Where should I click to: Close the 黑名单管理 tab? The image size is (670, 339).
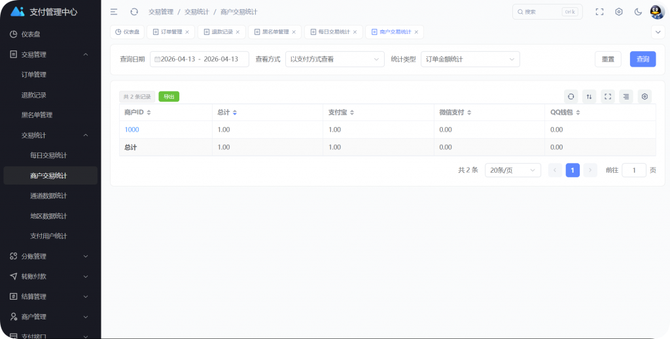click(294, 32)
